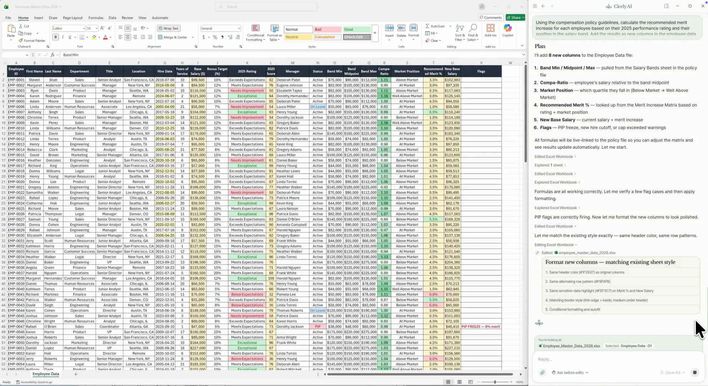Toggle Wrap Text
708x386 pixels.
(168, 28)
